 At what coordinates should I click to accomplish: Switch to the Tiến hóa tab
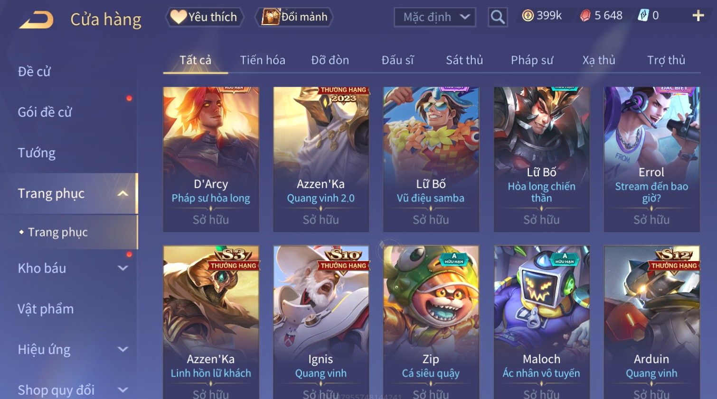coord(263,60)
